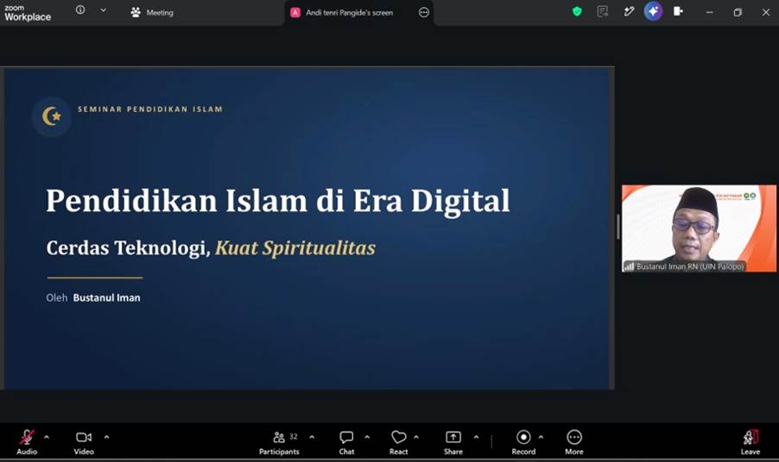Check the green encryption shield icon
This screenshot has width=779, height=462.
pos(577,11)
